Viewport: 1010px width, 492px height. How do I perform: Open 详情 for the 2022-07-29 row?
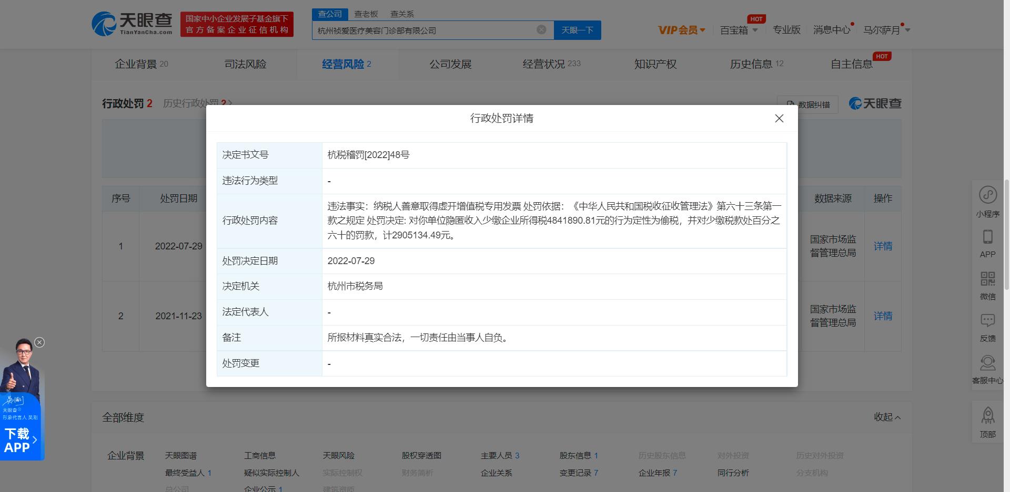coord(883,246)
